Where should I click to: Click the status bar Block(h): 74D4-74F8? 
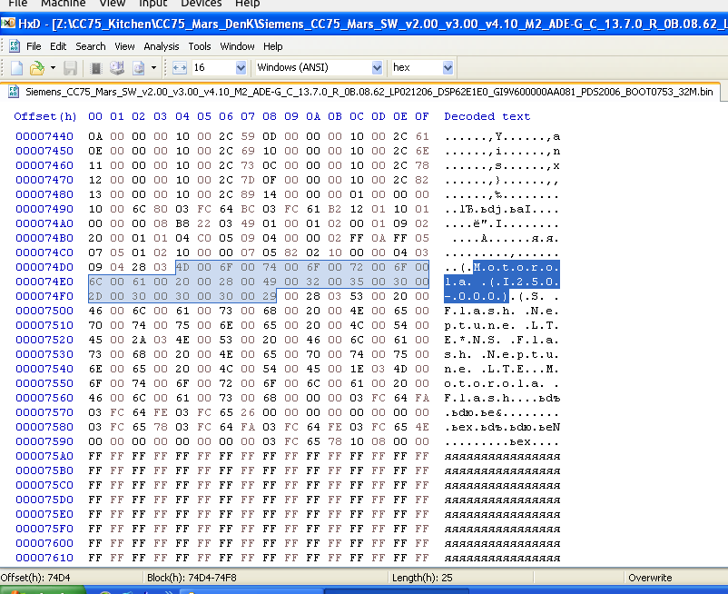tap(192, 578)
